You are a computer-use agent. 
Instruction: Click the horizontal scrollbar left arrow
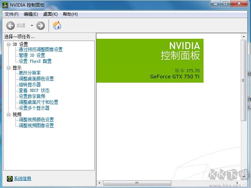click(x=99, y=183)
